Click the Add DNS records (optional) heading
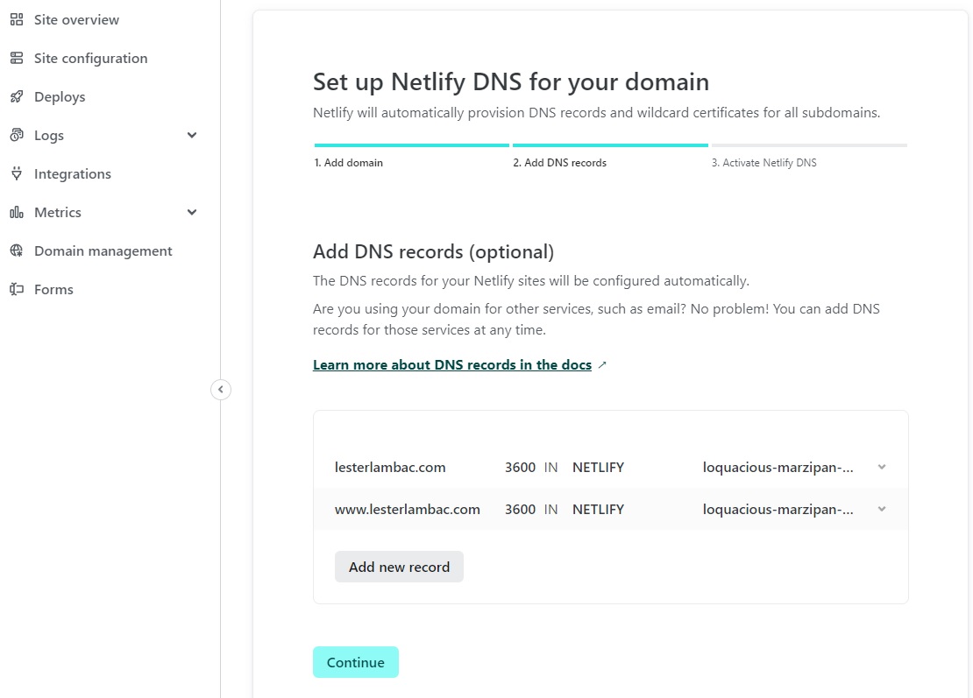The image size is (973, 698). pos(433,251)
